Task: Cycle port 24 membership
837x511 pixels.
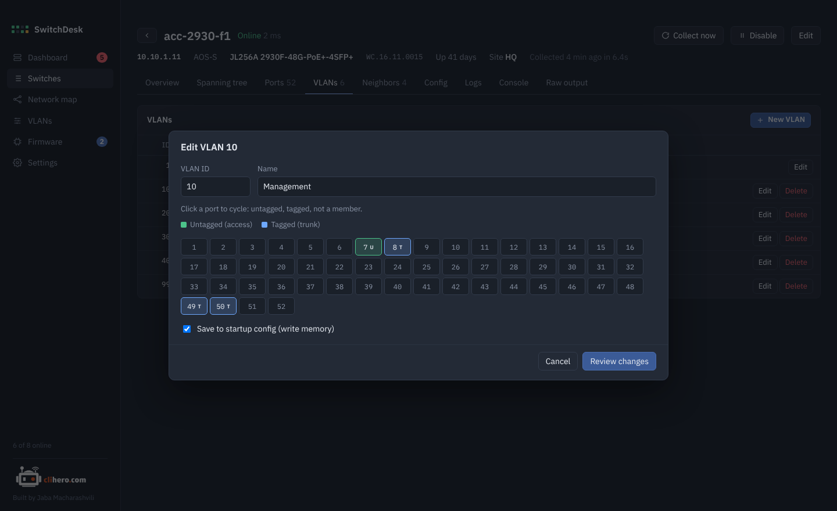Action: pos(398,267)
